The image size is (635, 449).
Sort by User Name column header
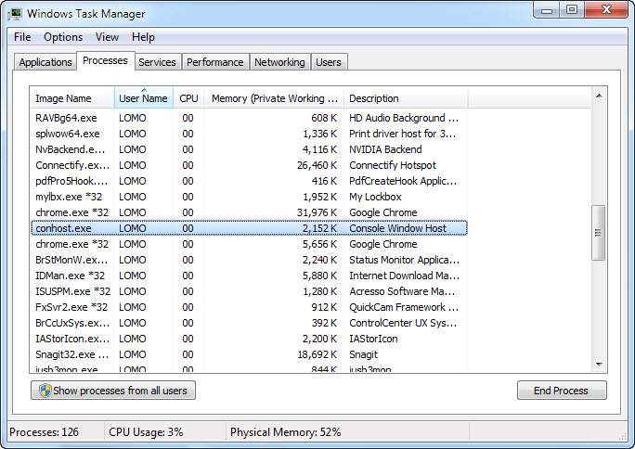pyautogui.click(x=143, y=98)
